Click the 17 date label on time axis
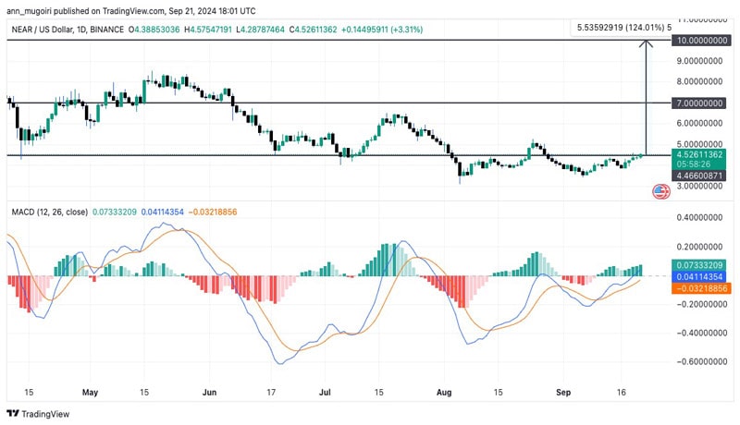Screen dimensions: 740x425 271,392
